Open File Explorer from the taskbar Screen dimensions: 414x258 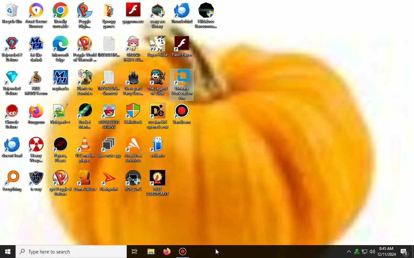tap(151, 252)
